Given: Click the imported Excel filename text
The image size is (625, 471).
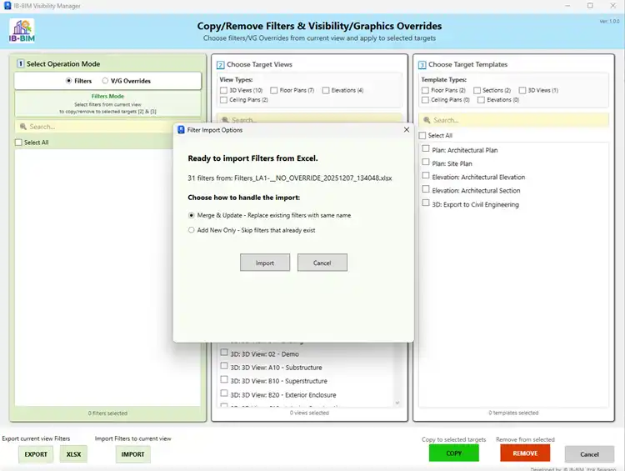Looking at the screenshot, I should (x=312, y=178).
